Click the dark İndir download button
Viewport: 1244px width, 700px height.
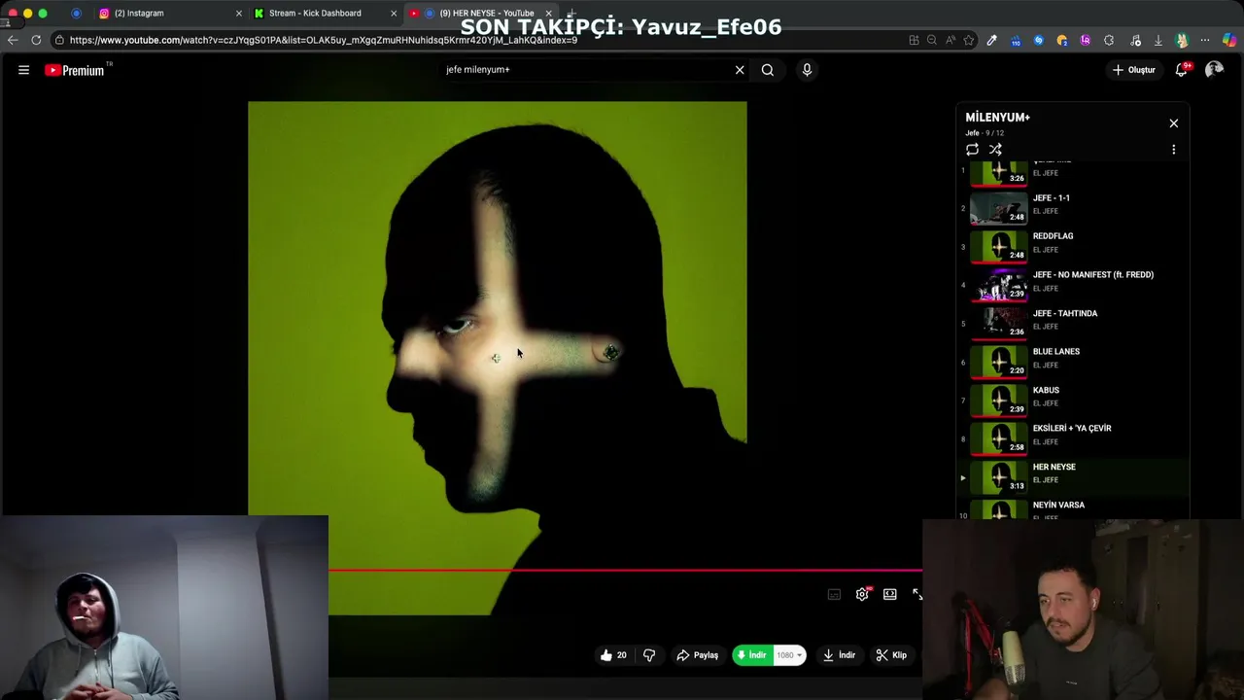[x=839, y=655]
